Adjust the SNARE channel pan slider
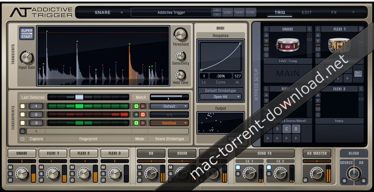This screenshot has width=374, height=192. tap(22, 161)
